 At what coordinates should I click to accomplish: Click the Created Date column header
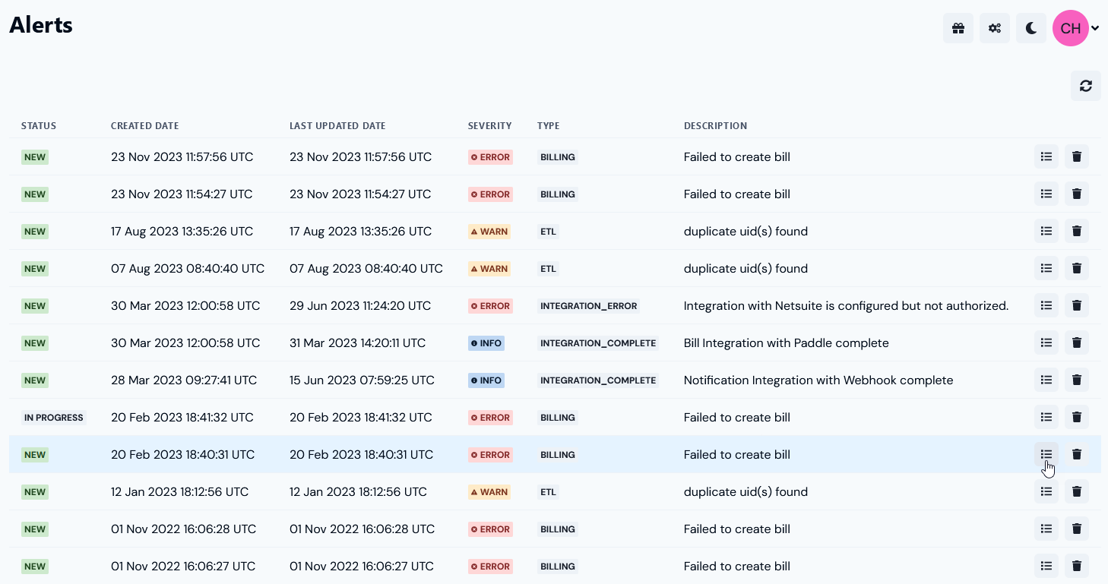point(144,126)
